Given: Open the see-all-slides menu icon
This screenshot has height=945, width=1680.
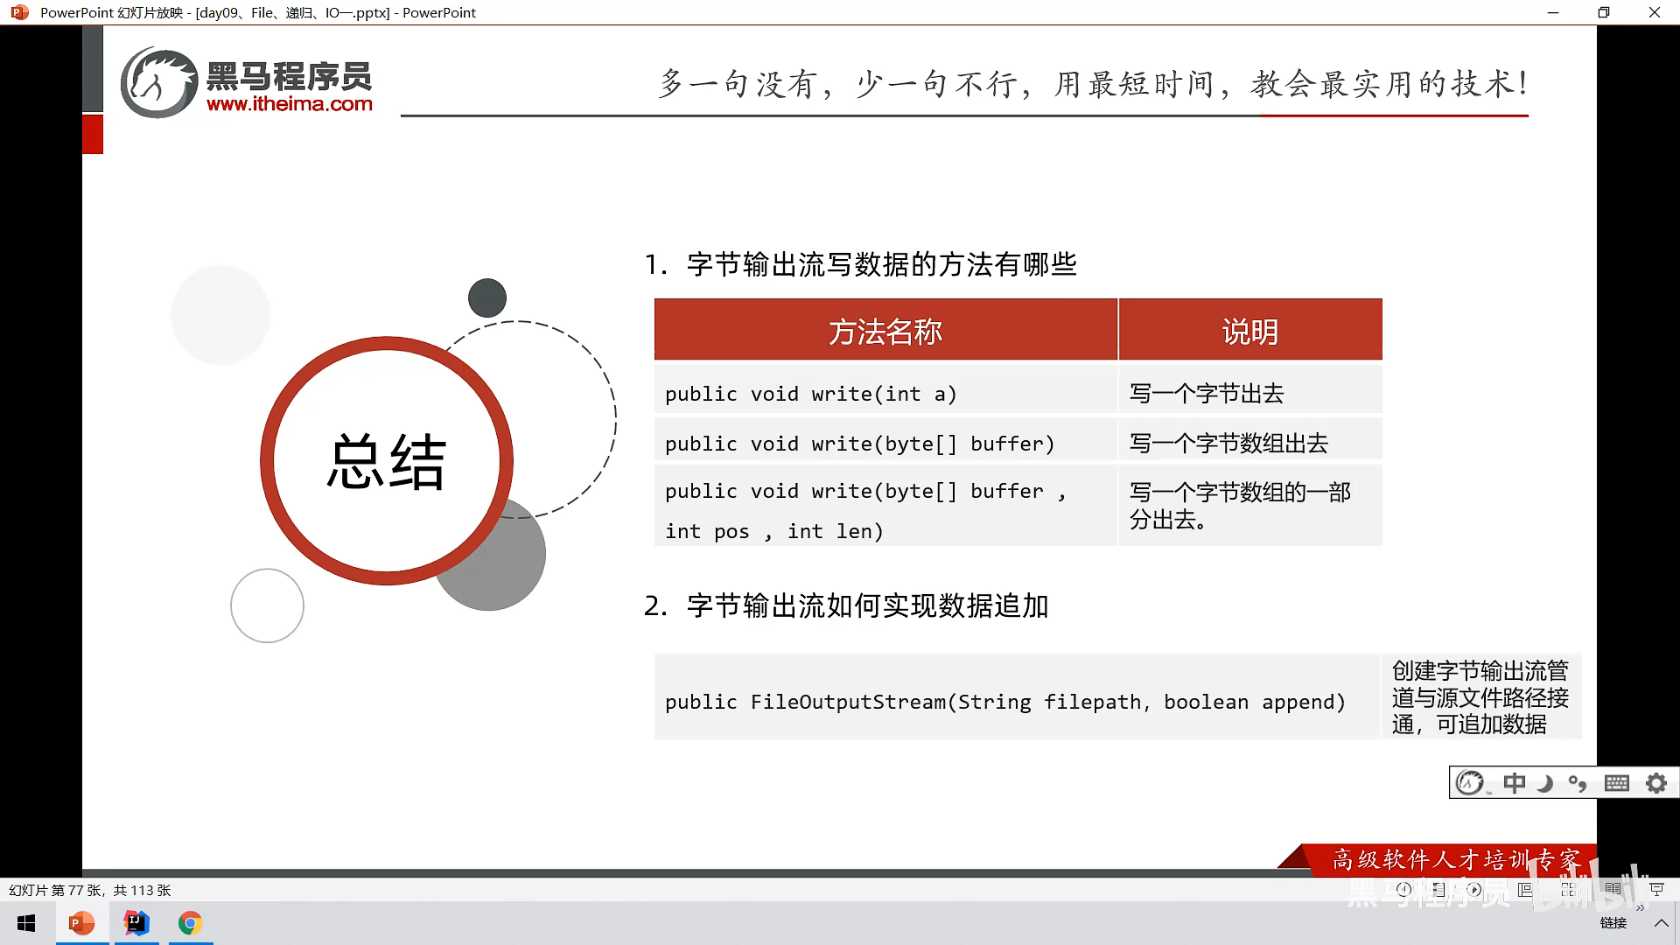Looking at the screenshot, I should 1438,889.
